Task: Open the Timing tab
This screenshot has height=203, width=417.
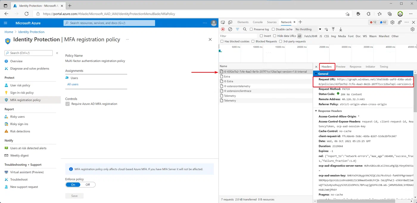Action: 384,67
